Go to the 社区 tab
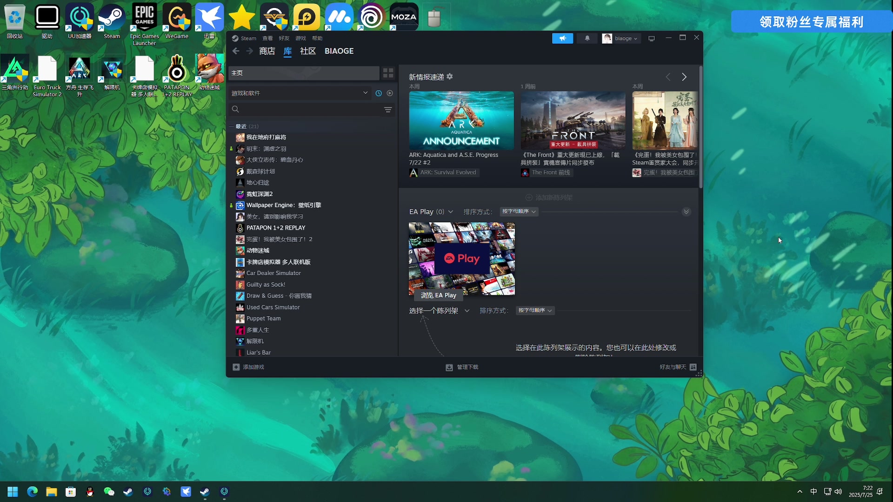This screenshot has height=502, width=893. click(x=308, y=51)
